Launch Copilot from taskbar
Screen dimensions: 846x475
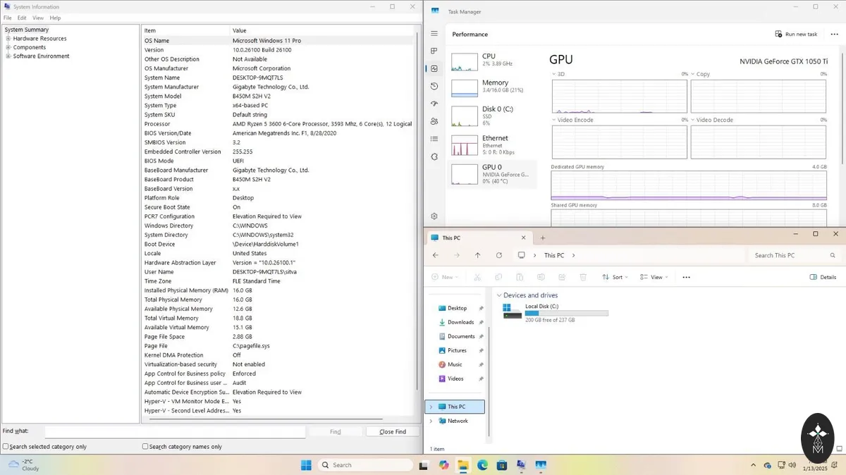[443, 465]
